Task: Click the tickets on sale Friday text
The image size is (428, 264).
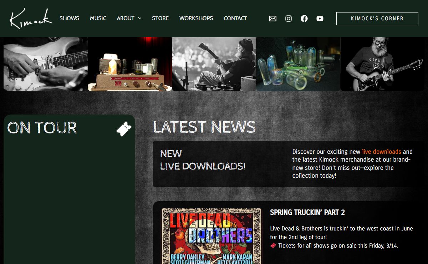Action: point(338,245)
